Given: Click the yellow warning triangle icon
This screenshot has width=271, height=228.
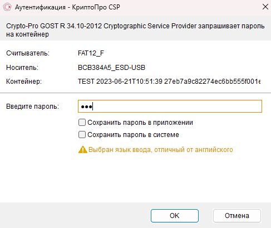Looking at the screenshot, I should pos(83,149).
